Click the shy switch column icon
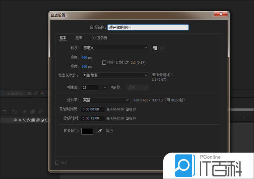This screenshot has width=254, height=179. tap(15, 120)
